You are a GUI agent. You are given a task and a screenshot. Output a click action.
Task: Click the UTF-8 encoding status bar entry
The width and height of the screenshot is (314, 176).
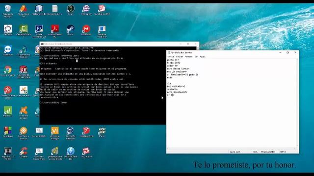pos(283,152)
